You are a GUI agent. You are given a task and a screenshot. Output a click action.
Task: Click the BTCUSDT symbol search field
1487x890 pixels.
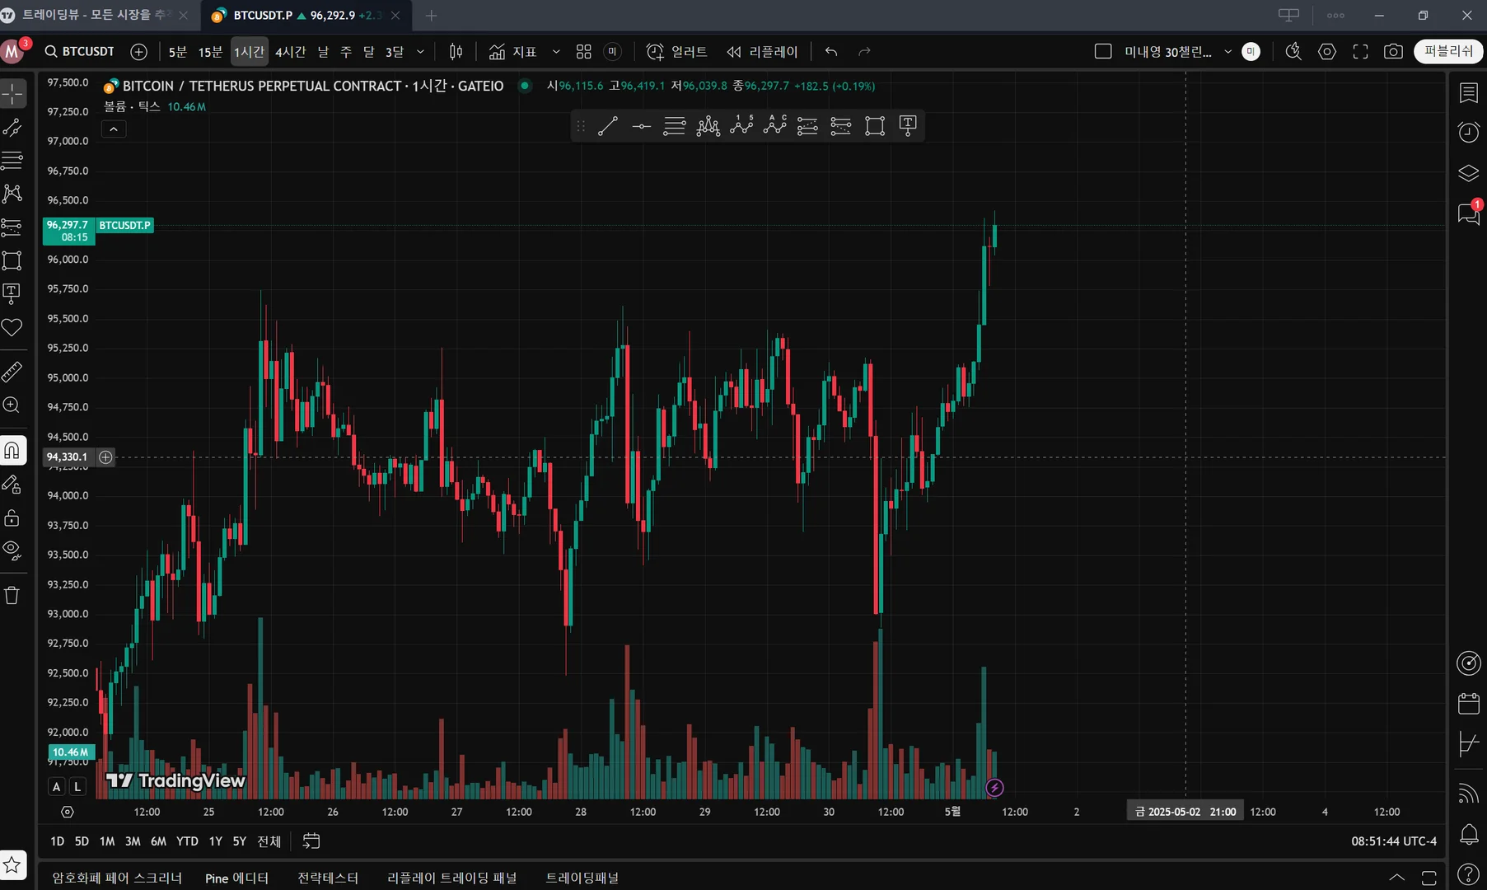click(x=80, y=52)
